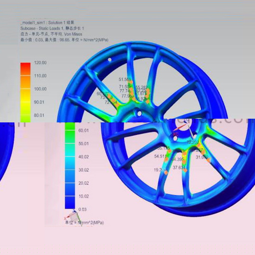Screen dimensions: 255x255
Task: Select the 60.01 legend value
Action: (x=83, y=130)
